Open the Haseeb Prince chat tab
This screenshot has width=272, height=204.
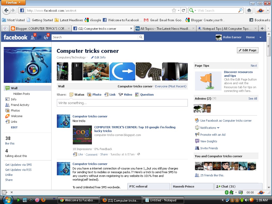tap(192, 186)
